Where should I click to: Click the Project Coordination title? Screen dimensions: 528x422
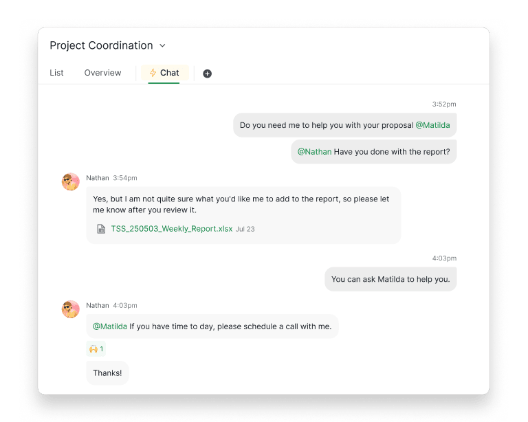click(x=101, y=45)
